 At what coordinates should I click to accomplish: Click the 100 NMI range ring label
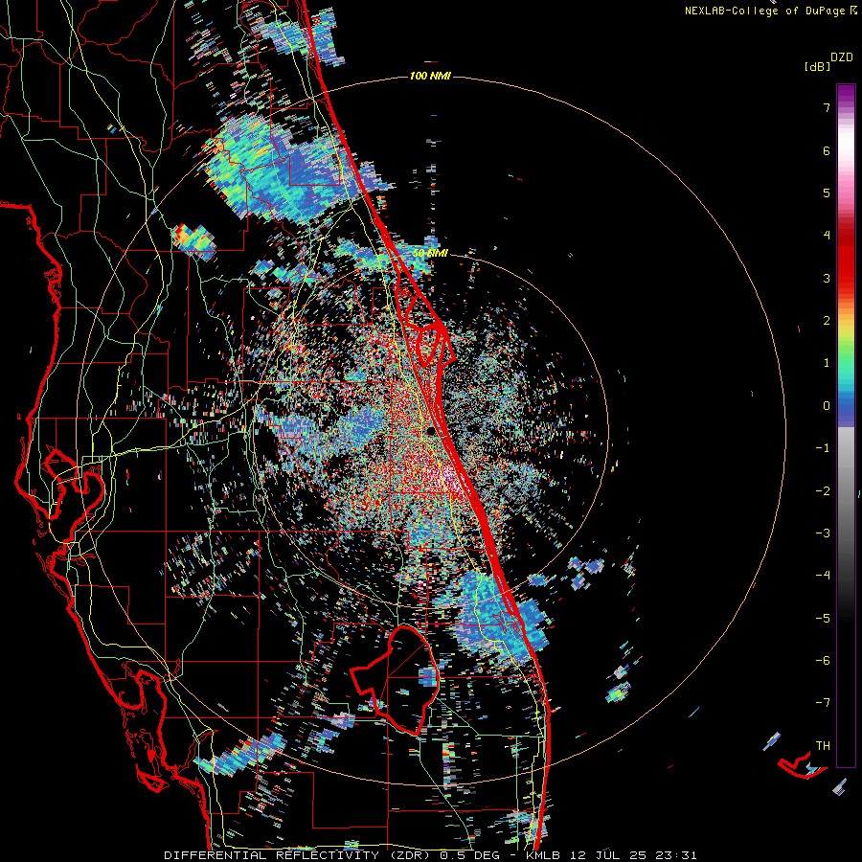(x=430, y=76)
